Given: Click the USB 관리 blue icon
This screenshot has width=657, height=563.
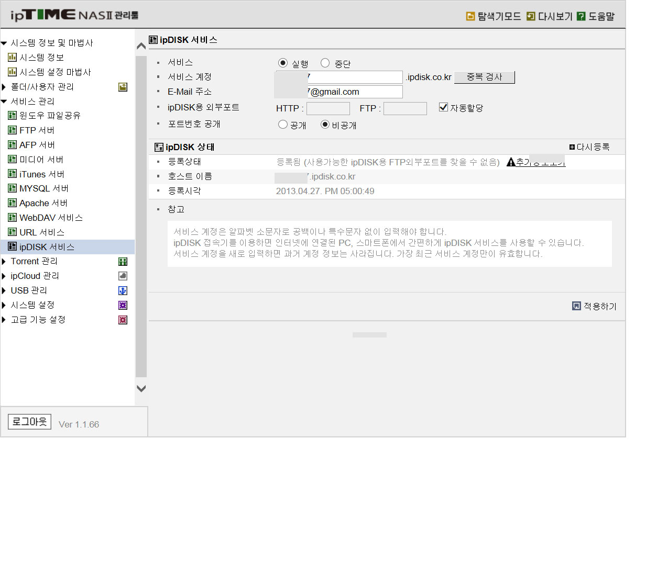Looking at the screenshot, I should pyautogui.click(x=123, y=291).
